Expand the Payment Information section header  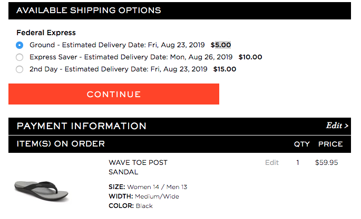(82, 126)
